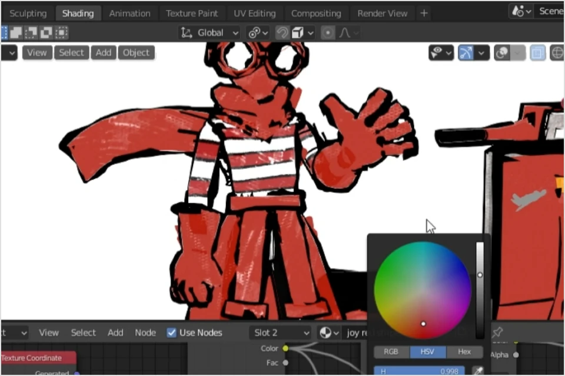Click inside the HSV color wheel

(x=423, y=290)
